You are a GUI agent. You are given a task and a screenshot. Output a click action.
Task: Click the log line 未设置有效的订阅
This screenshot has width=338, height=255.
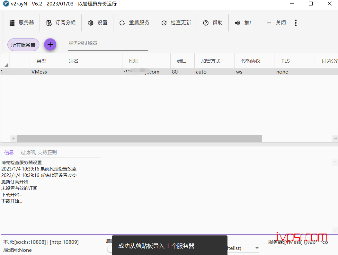[x=19, y=188]
